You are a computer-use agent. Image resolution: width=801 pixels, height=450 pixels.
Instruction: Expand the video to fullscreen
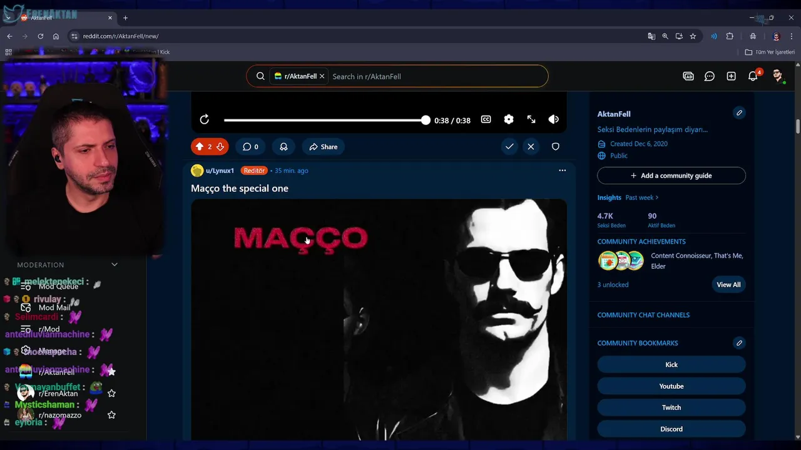[531, 119]
